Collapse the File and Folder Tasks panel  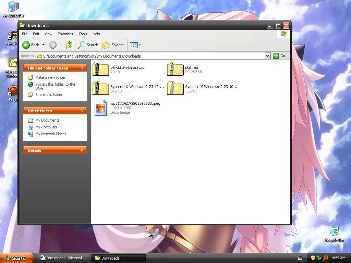[x=82, y=68]
